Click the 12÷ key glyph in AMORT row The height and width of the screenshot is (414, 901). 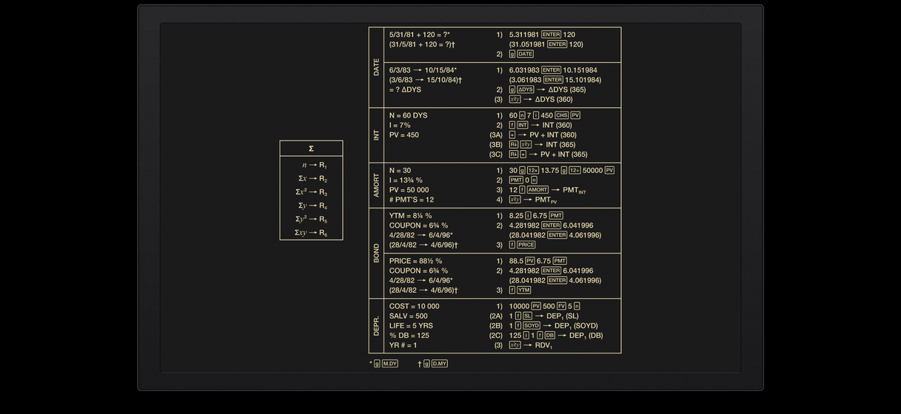(575, 170)
